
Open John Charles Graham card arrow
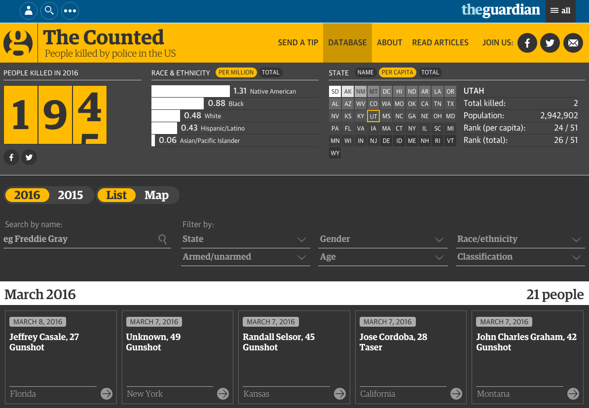573,393
